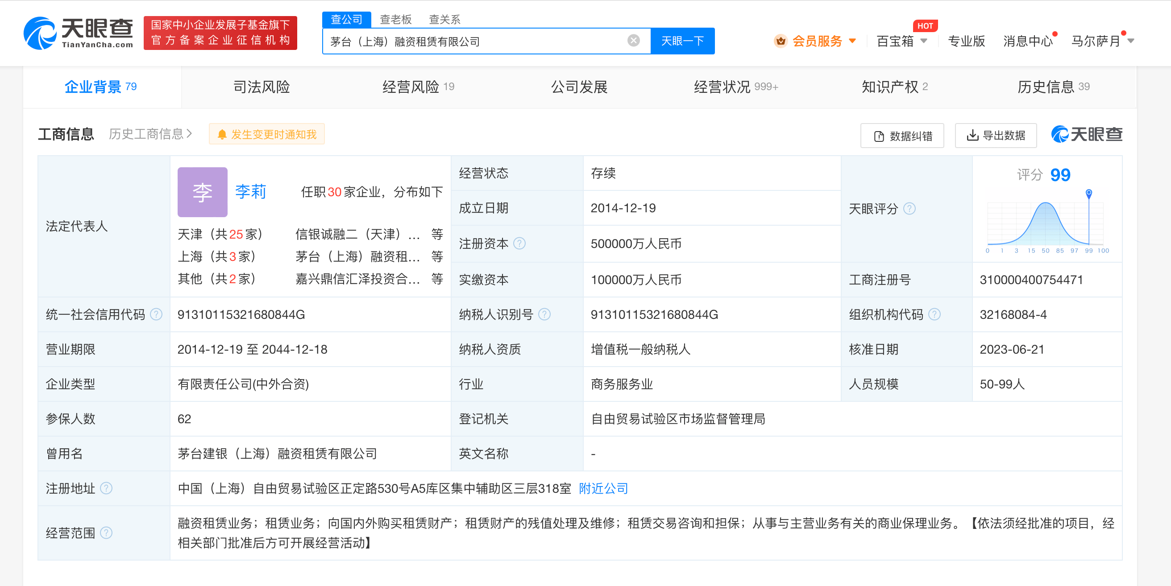Click 统一社会信用代码 help icon

click(x=156, y=314)
